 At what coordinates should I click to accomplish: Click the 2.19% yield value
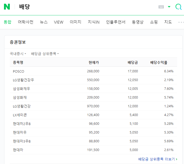[169, 80]
